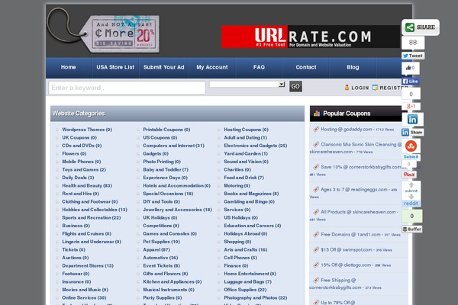This screenshot has height=305, width=458.
Task: Open Apparel (87) category
Action: click(x=156, y=250)
